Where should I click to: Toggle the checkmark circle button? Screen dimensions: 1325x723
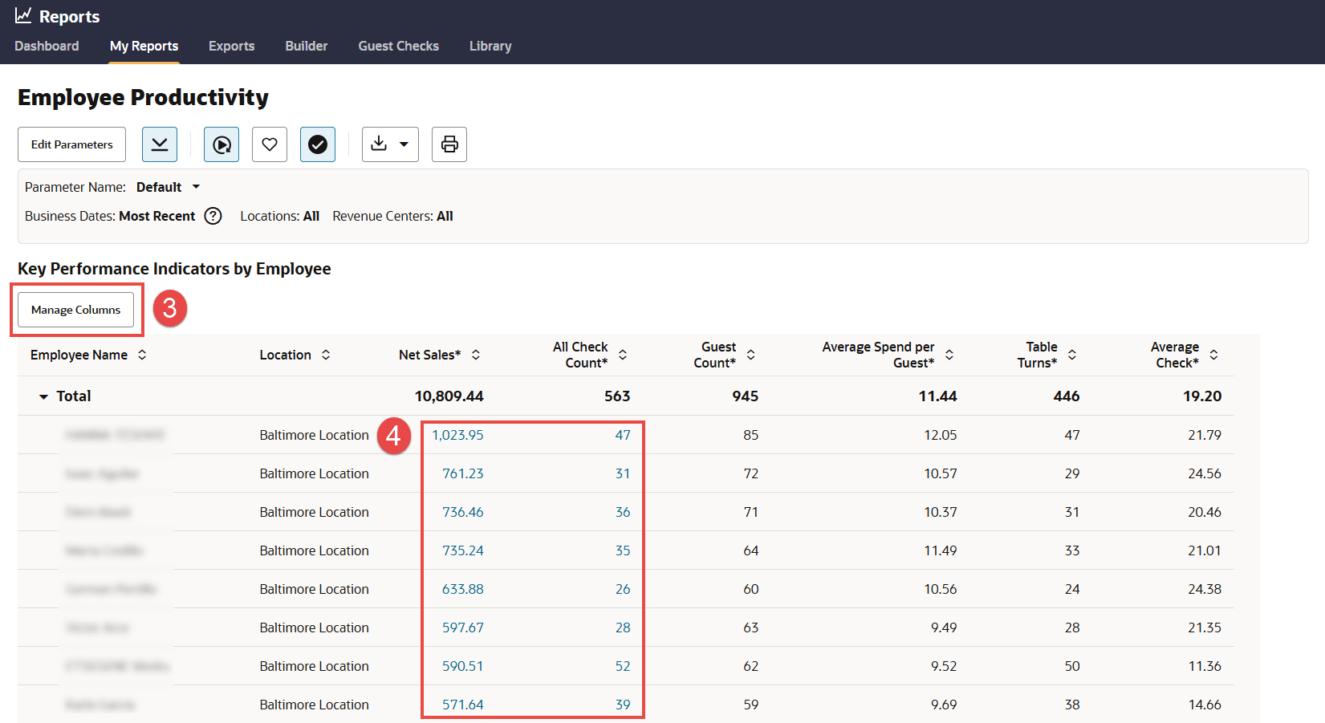point(318,144)
